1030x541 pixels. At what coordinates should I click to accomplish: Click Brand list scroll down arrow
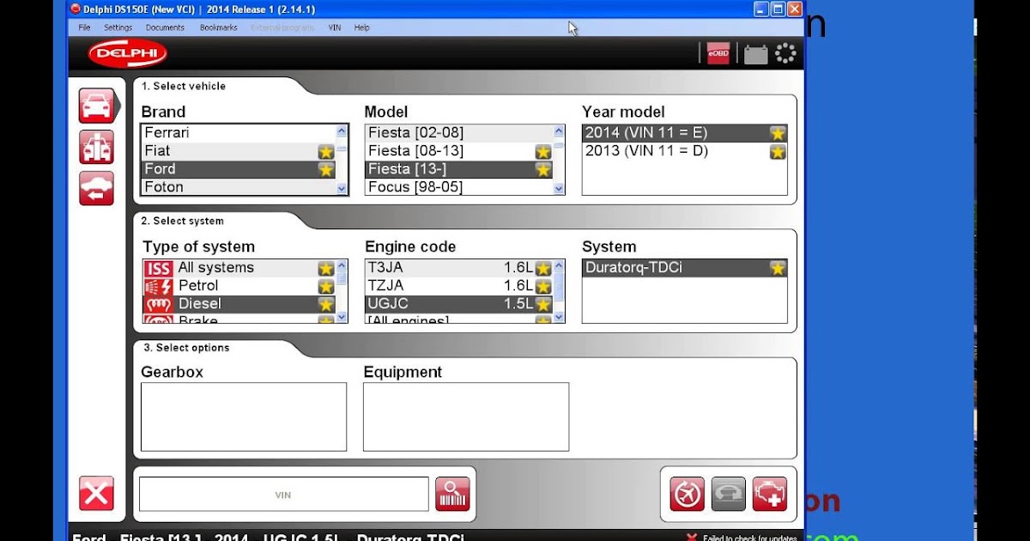tap(342, 189)
